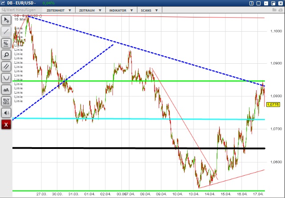Click the yellow 1,0775 current price label
The height and width of the screenshot is (198, 285).
coord(273,104)
